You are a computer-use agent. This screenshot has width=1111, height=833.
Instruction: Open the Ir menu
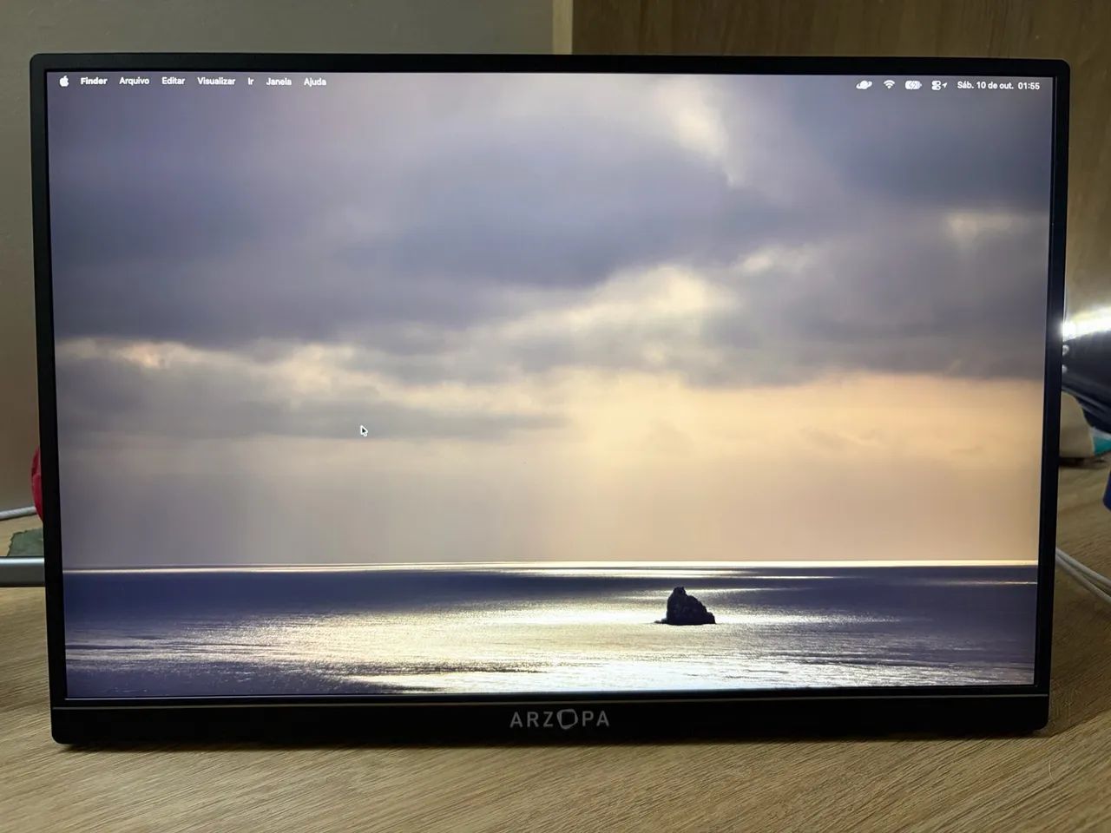click(x=251, y=82)
